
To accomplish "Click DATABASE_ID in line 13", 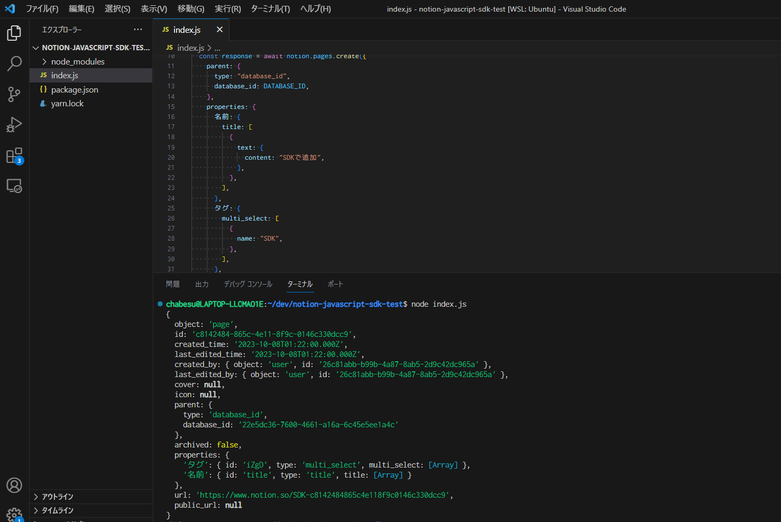I will coord(284,86).
